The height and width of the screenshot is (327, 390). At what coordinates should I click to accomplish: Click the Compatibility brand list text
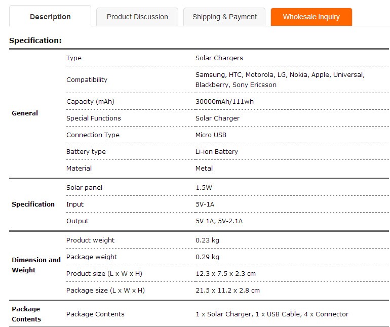[x=280, y=79]
